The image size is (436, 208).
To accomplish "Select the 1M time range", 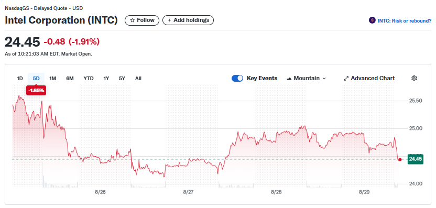I will tap(53, 79).
